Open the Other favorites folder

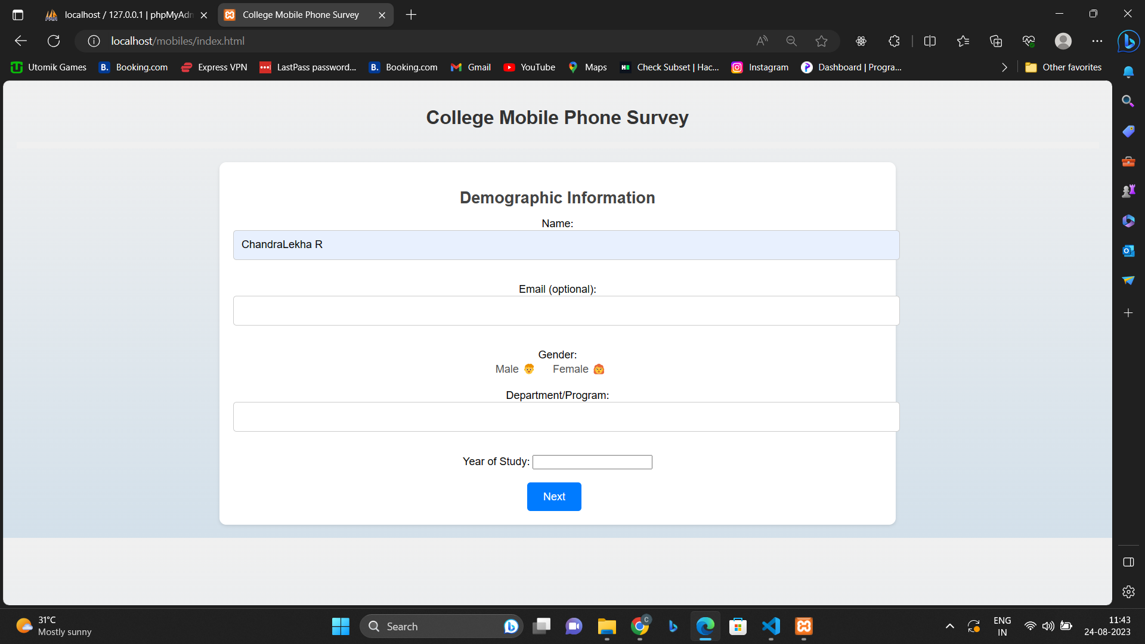pyautogui.click(x=1063, y=67)
